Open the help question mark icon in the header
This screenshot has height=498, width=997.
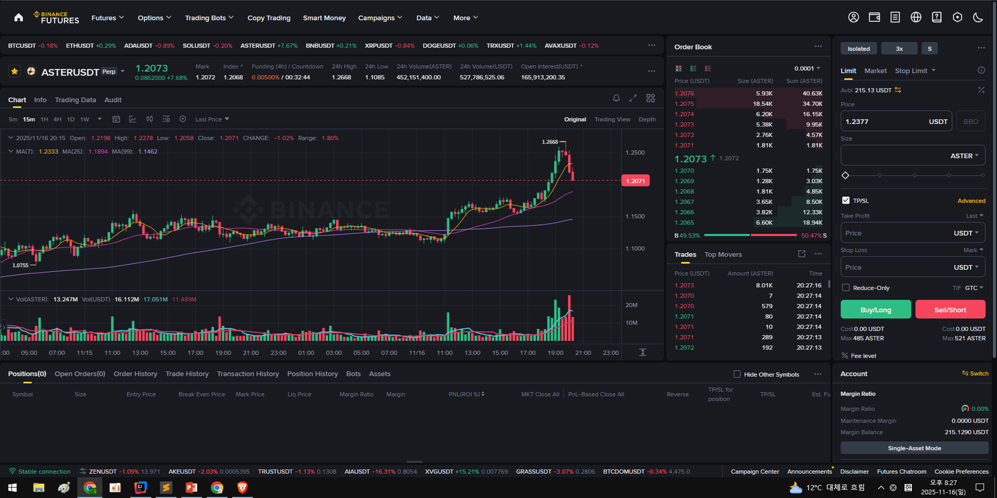[936, 18]
